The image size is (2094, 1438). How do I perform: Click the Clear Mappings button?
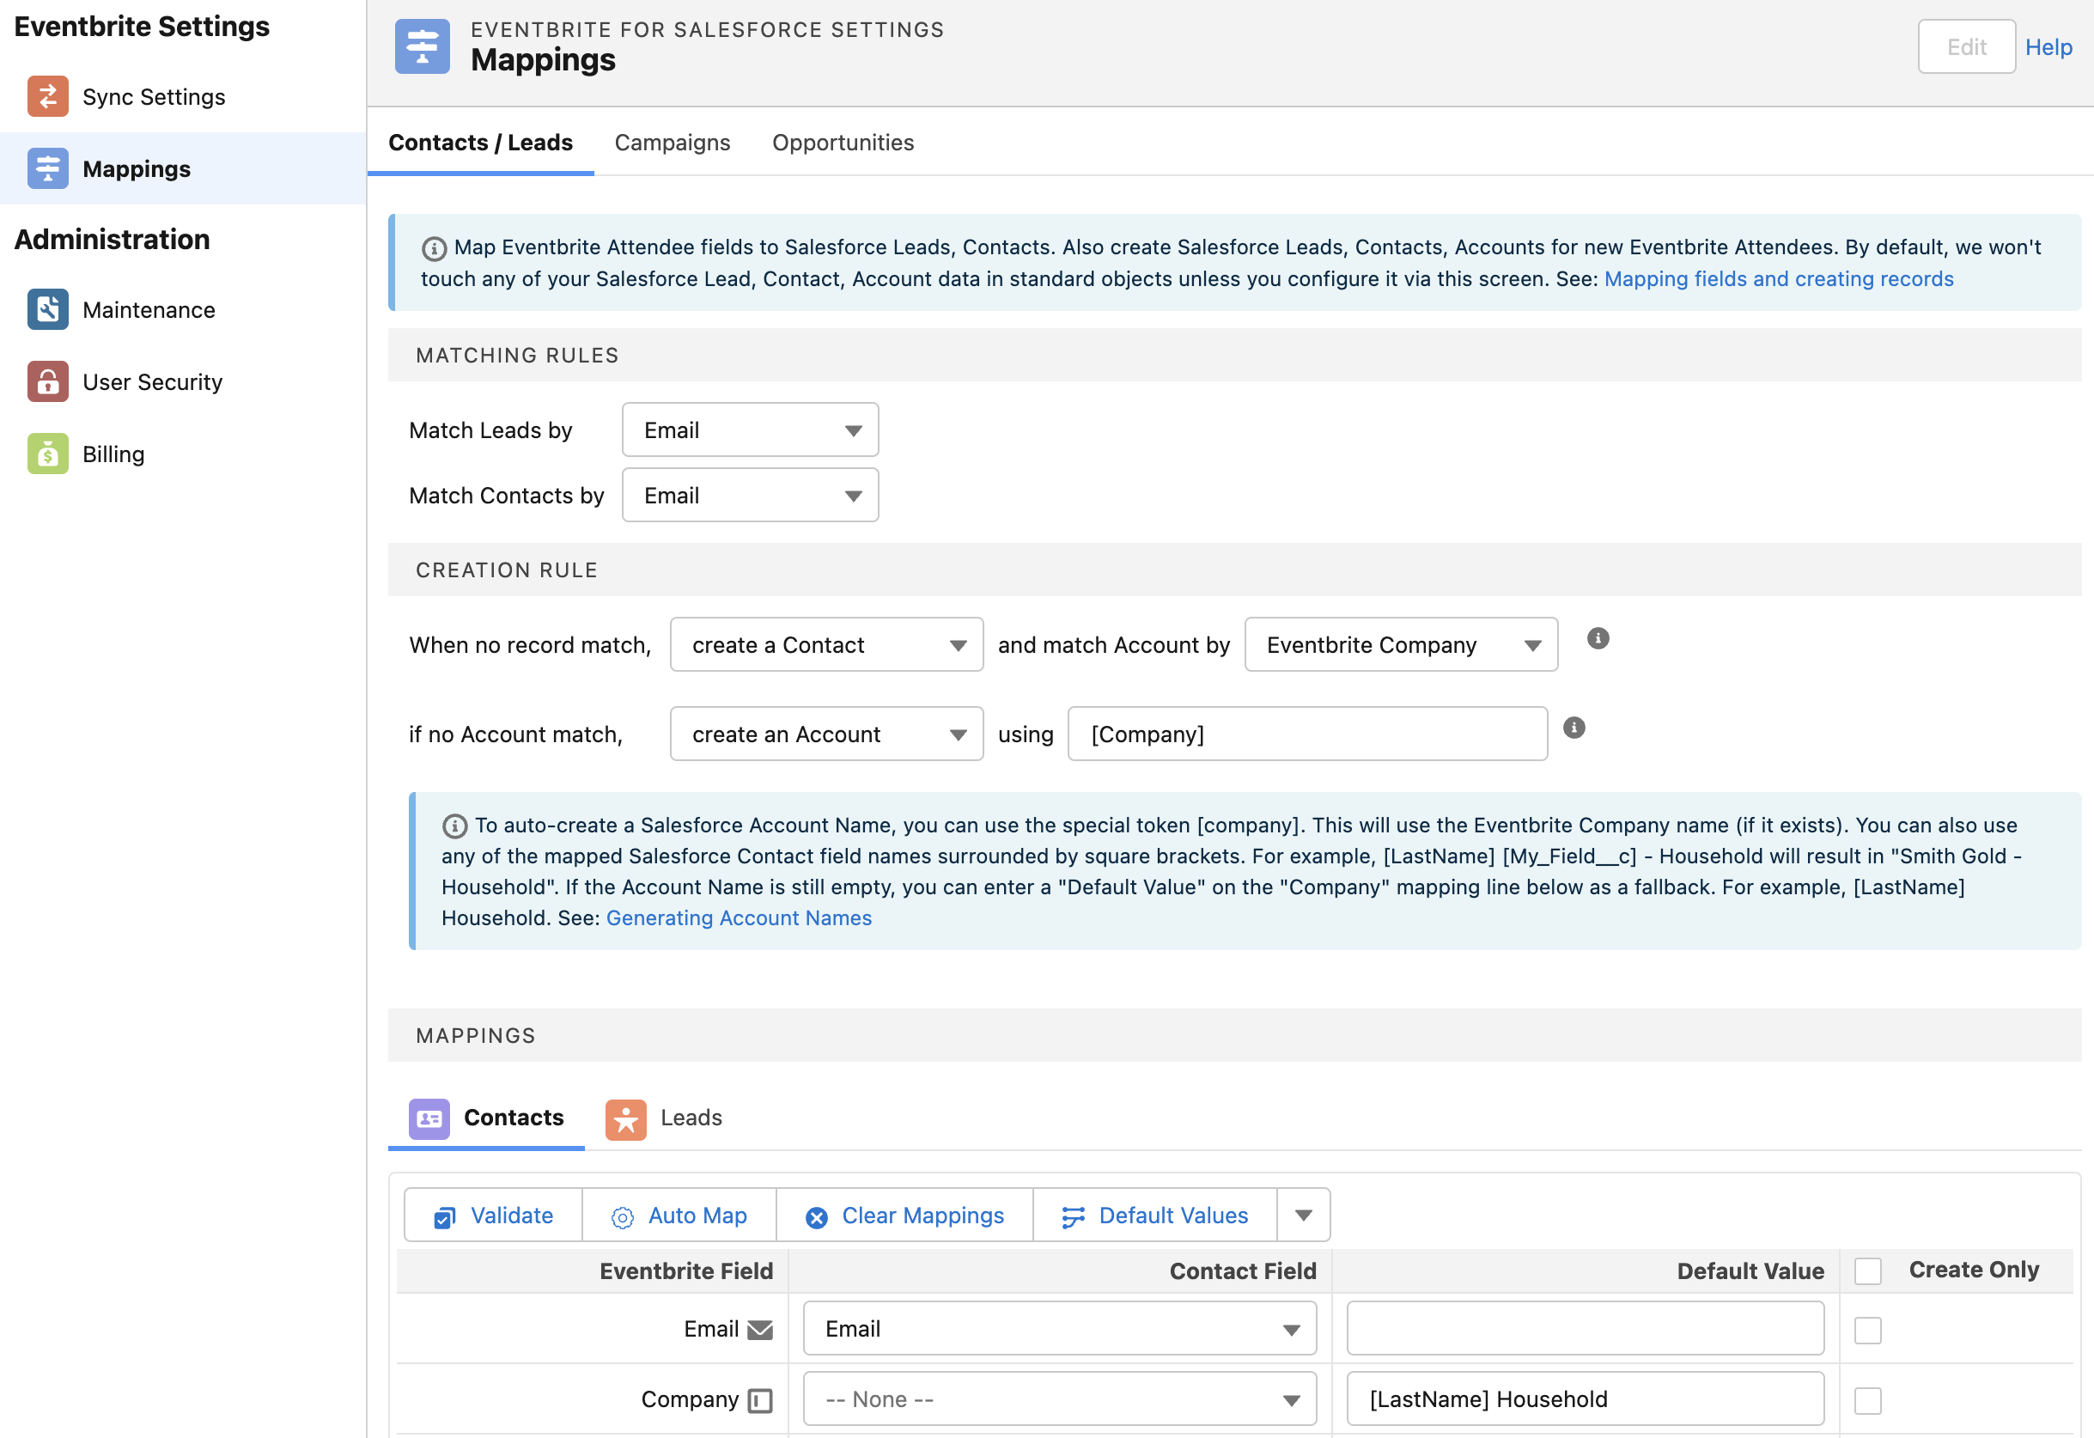click(904, 1215)
